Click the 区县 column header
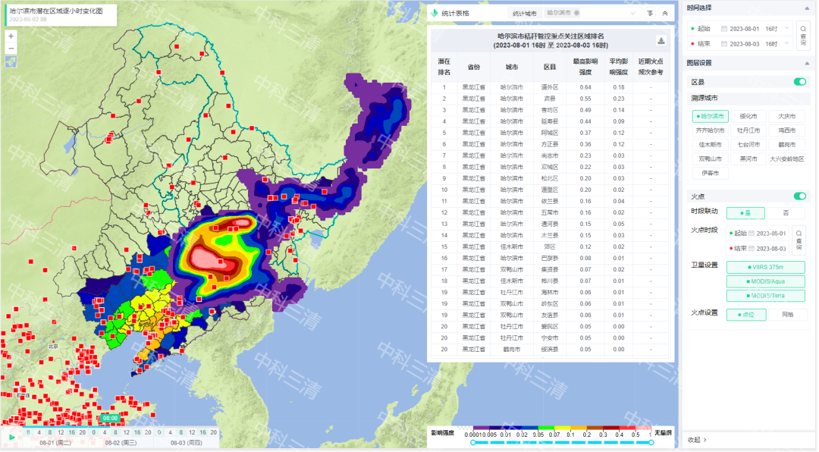The image size is (819, 452). click(x=550, y=67)
